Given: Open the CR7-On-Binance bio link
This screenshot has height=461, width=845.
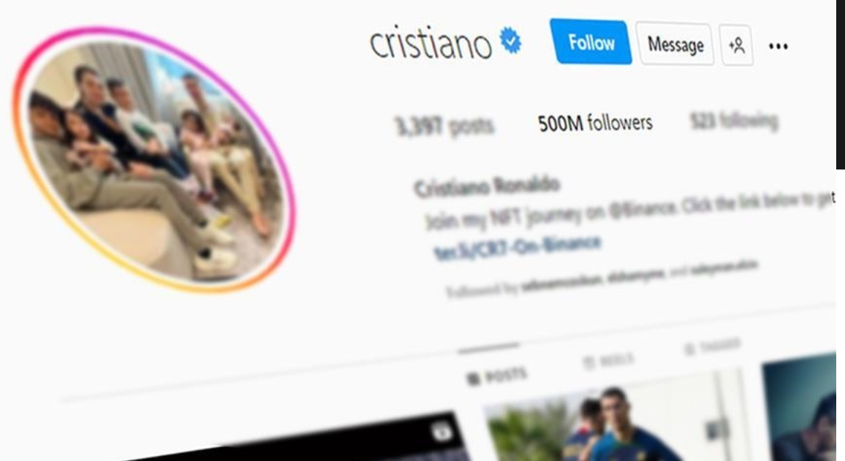Looking at the screenshot, I should (x=517, y=247).
